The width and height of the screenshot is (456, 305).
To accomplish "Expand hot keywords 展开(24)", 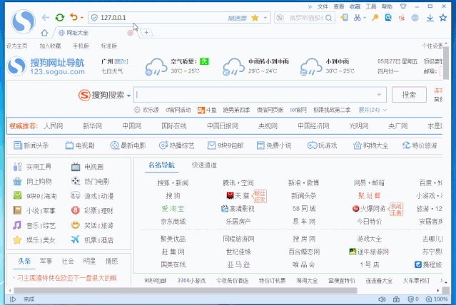I will point(373,110).
